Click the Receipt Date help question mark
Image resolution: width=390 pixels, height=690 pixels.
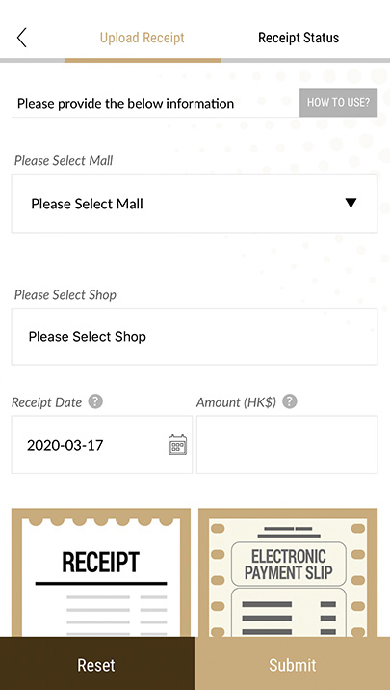coord(95,401)
